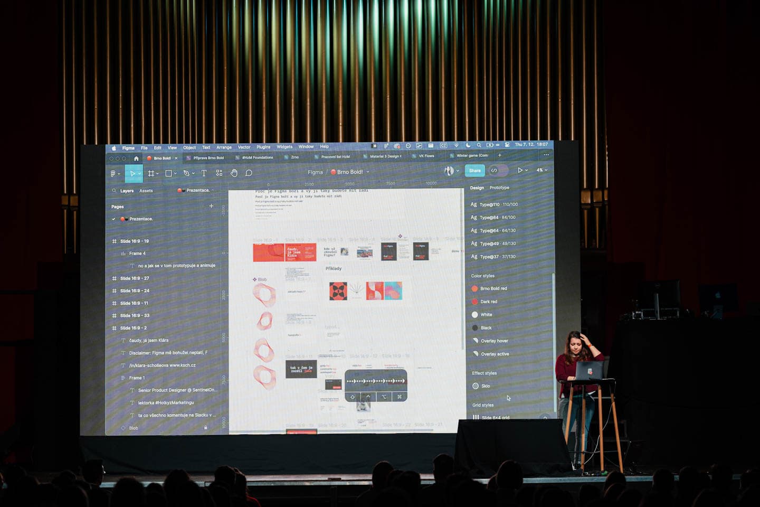
Task: Click the Skip effect style icon
Action: click(476, 386)
